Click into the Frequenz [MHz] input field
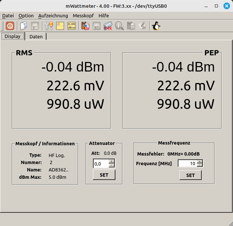 tap(187, 163)
